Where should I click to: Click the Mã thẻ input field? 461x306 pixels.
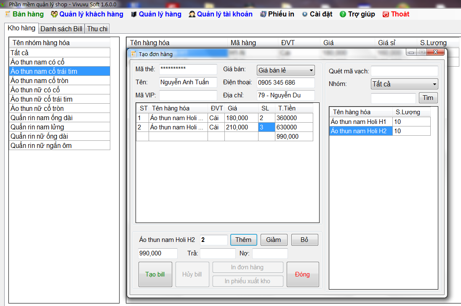tap(188, 69)
